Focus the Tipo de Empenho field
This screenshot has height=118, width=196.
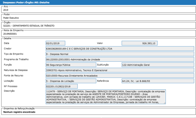(120, 54)
